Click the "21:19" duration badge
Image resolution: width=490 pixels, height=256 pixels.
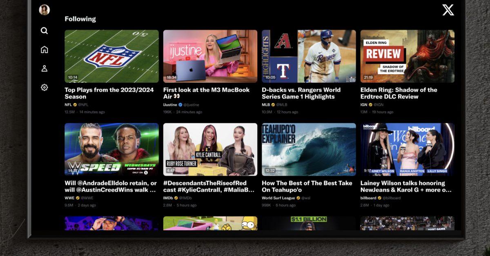(368, 77)
